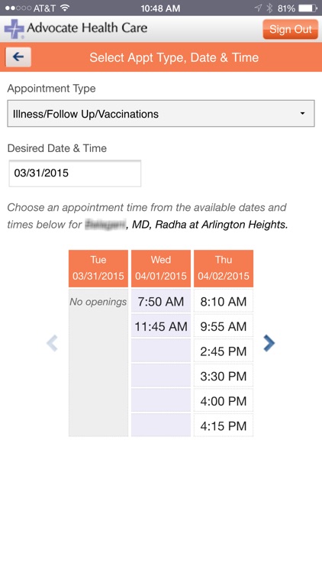Tap the location arrow status icon
This screenshot has width=322, height=573.
pos(258,8)
